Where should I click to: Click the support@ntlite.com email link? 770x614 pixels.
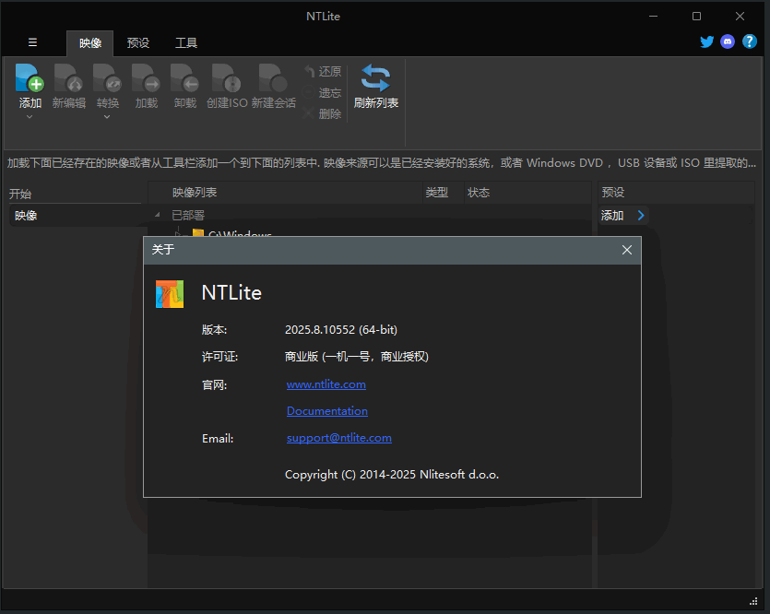[x=338, y=438]
